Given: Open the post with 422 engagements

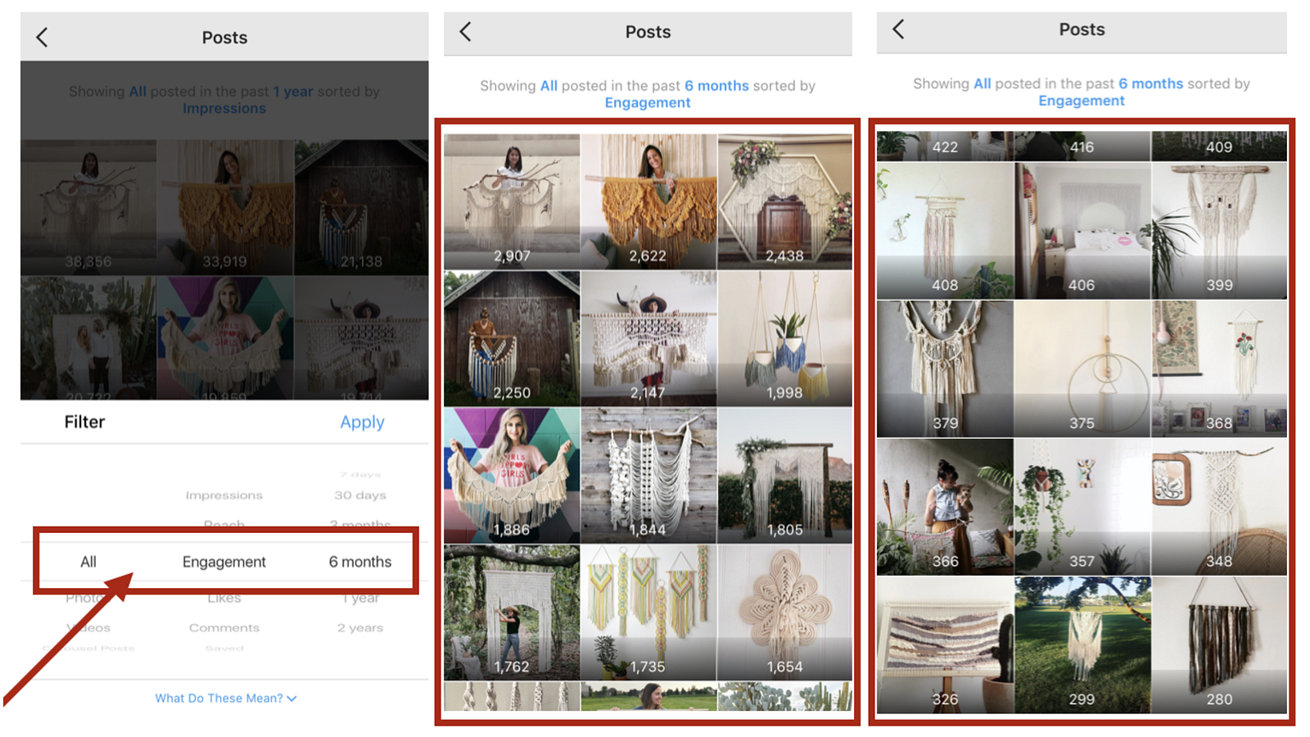Looking at the screenshot, I should 945,146.
